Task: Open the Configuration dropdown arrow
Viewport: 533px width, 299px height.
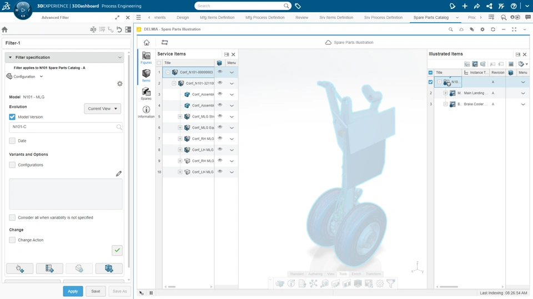Action: pos(41,77)
